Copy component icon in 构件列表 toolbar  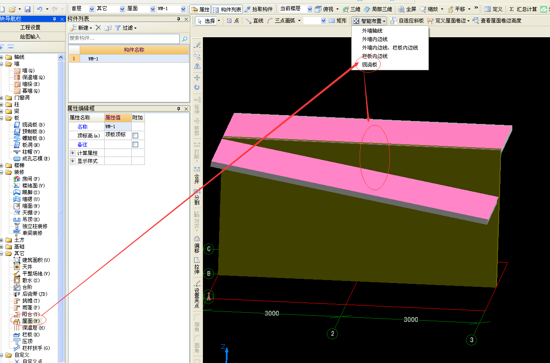pyautogui.click(x=108, y=27)
